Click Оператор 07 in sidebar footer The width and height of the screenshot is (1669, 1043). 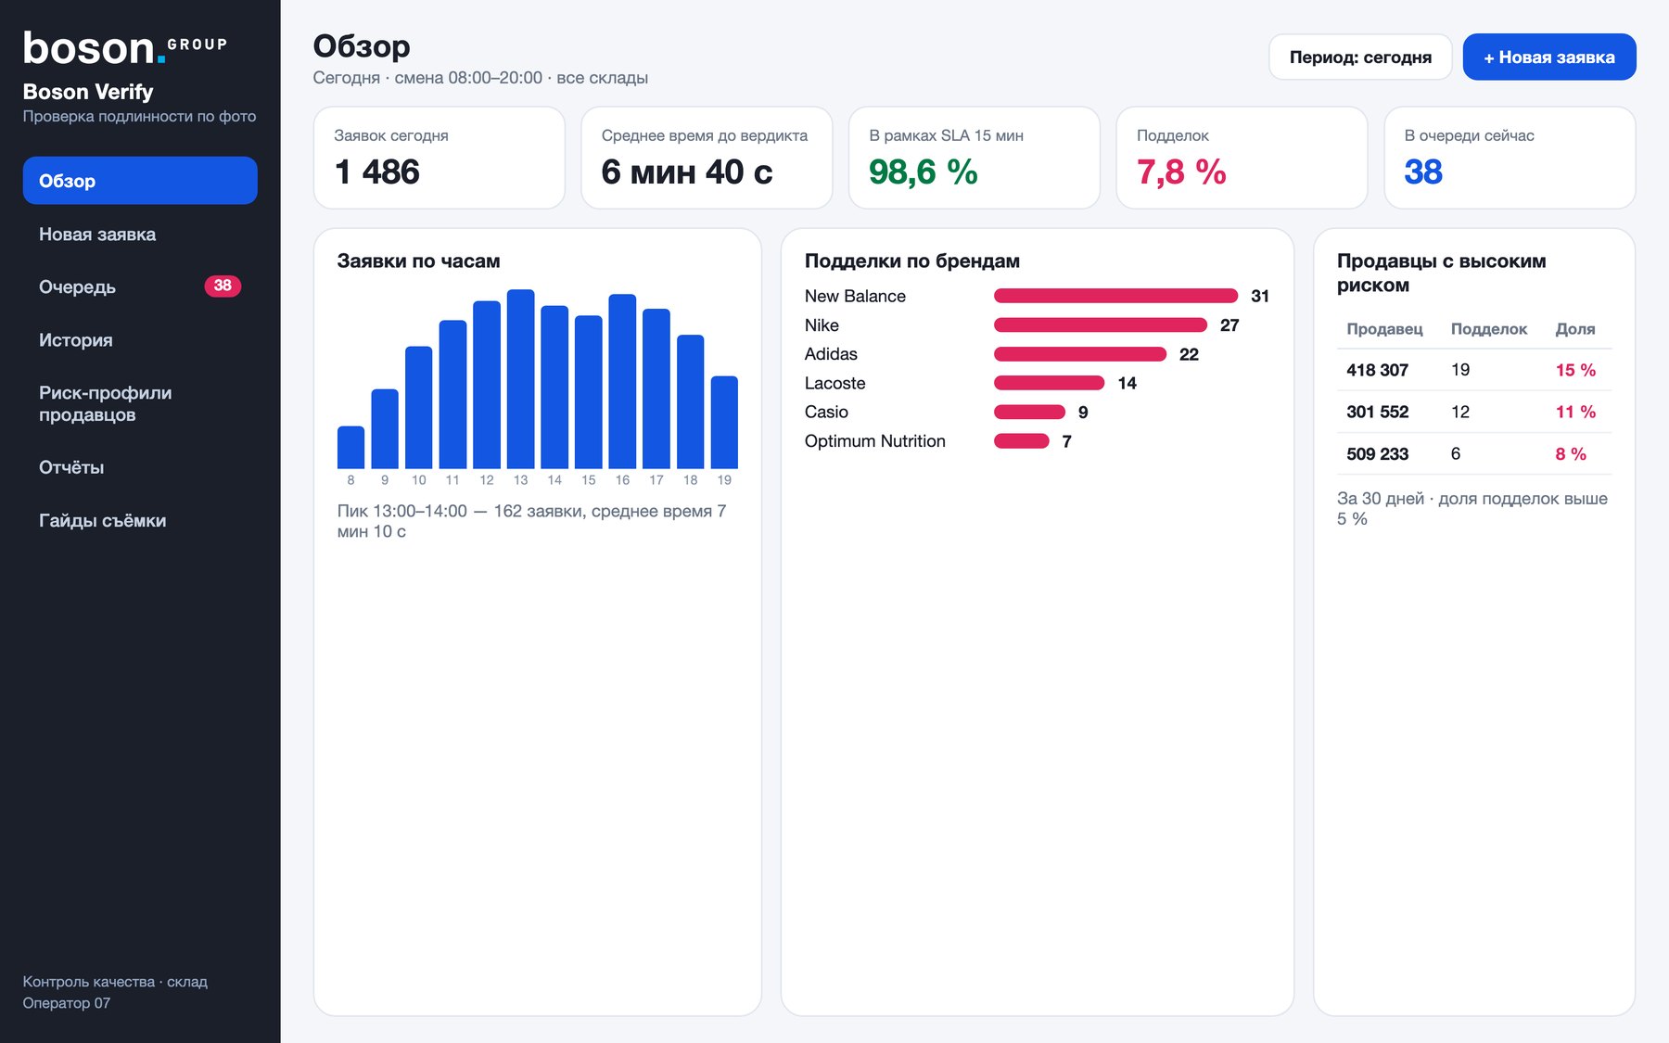coord(67,1003)
